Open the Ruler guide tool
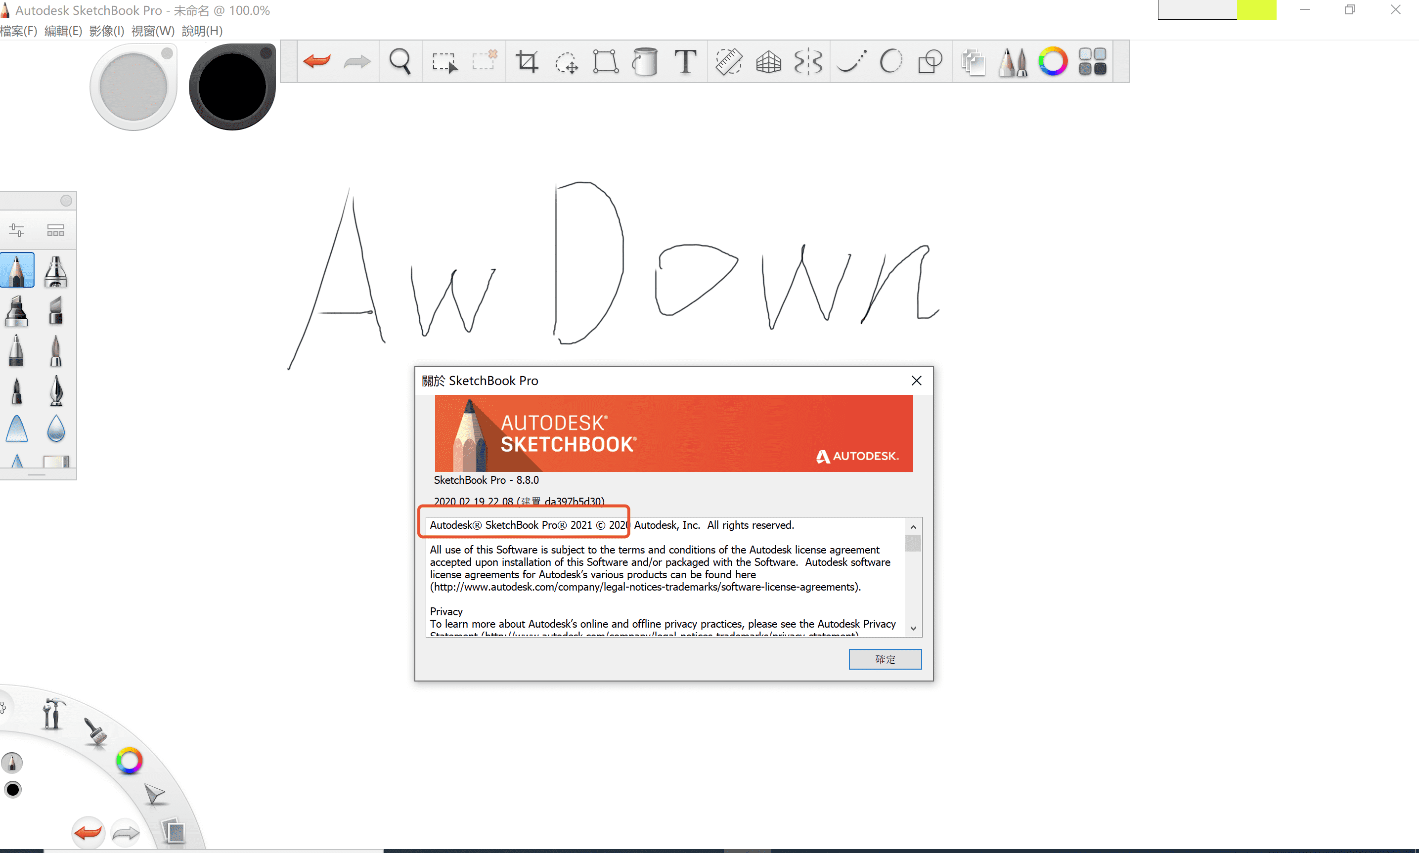Screen dimensions: 1419x853 coord(728,61)
